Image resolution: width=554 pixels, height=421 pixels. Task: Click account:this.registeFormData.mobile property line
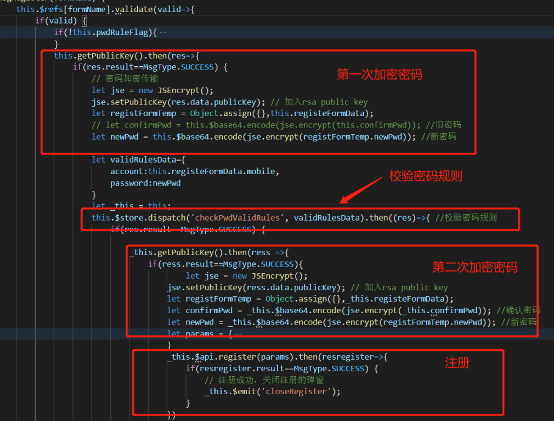click(195, 171)
